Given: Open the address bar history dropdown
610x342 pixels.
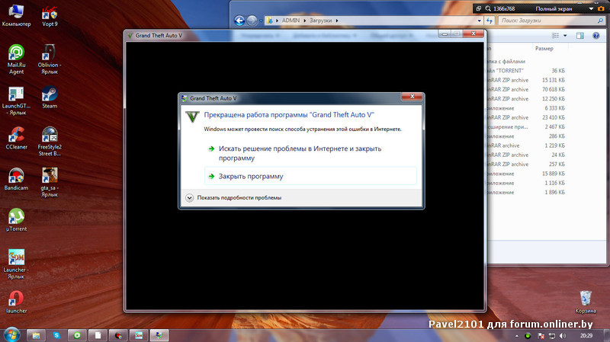Looking at the screenshot, I should tap(480, 21).
